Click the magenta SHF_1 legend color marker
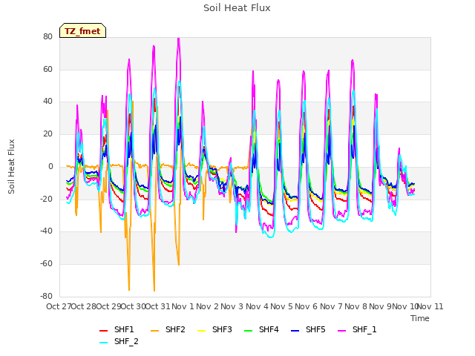 [341, 331]
